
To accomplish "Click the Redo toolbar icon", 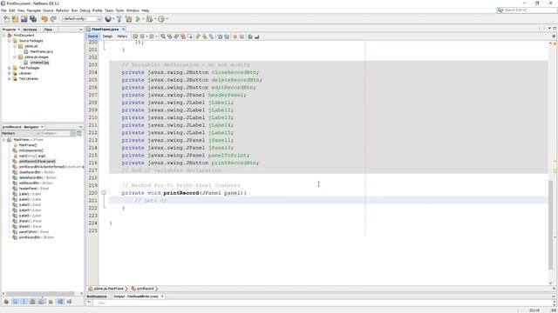I will [53, 19].
